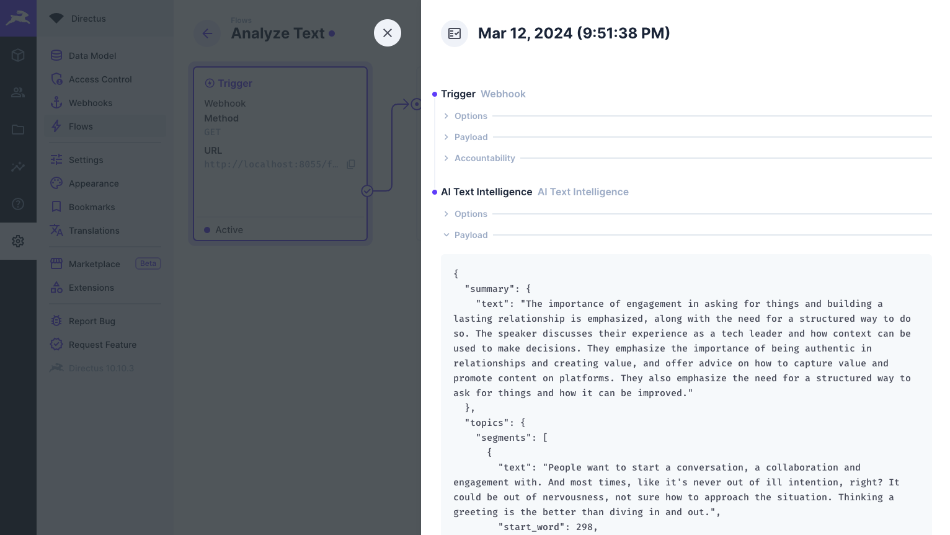Open the File Library folder icon

tap(18, 130)
